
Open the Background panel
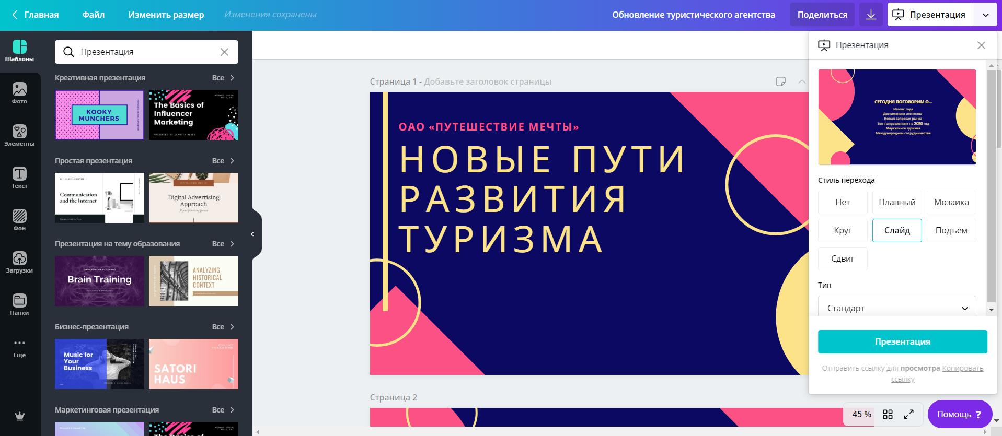coord(19,220)
